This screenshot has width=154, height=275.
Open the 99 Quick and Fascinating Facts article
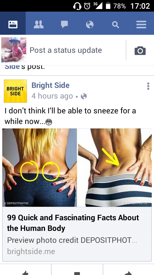[x=73, y=223]
